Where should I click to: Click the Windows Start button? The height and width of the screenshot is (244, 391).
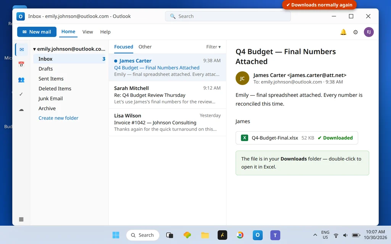[x=116, y=235]
